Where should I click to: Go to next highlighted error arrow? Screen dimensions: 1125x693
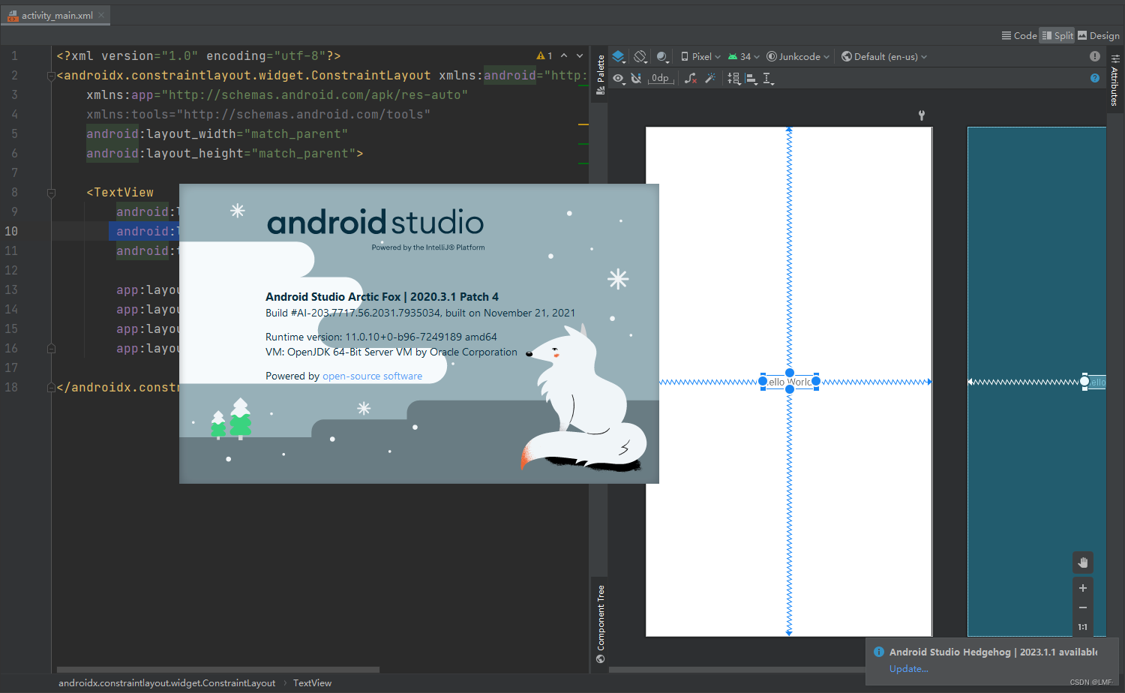click(580, 55)
